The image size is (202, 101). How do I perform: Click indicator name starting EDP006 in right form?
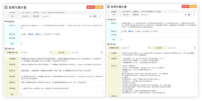(x=151, y=12)
